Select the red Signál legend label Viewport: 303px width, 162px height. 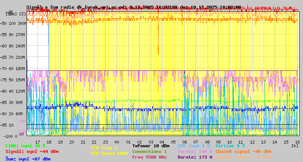click(x=32, y=151)
